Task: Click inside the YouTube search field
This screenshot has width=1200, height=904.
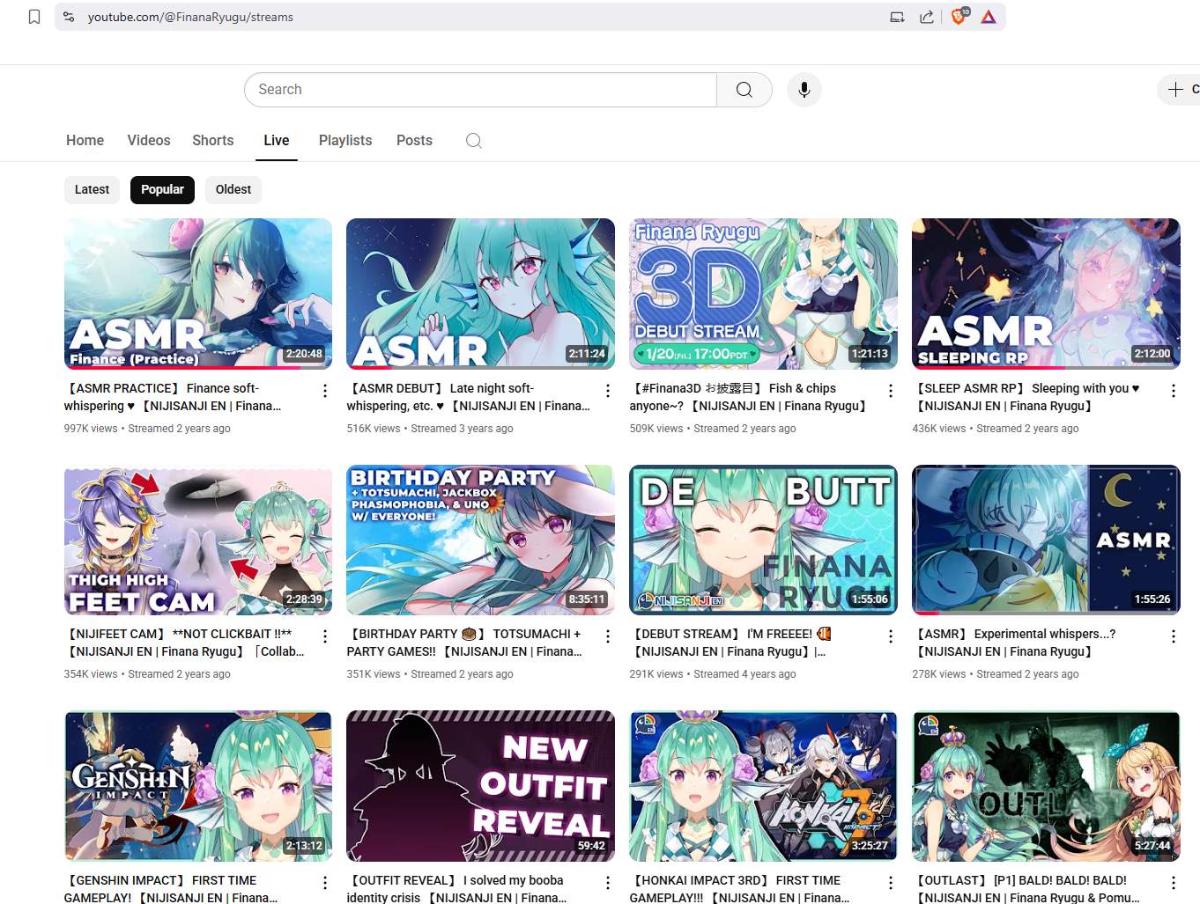Action: point(480,90)
